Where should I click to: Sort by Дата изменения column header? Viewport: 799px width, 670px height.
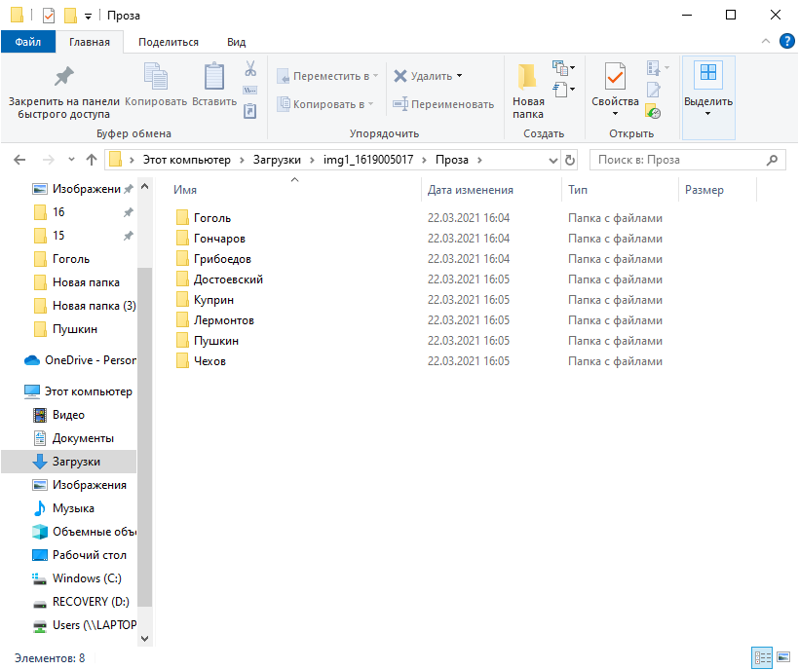pos(470,190)
